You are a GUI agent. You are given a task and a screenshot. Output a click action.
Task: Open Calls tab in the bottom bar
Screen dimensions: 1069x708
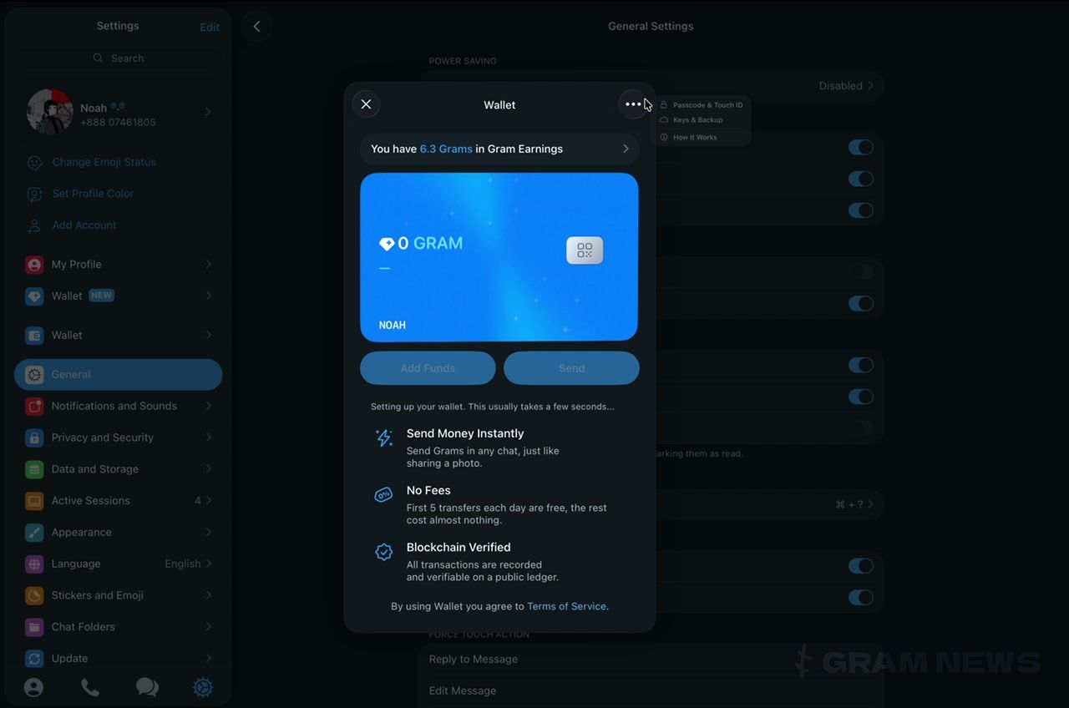click(x=90, y=687)
